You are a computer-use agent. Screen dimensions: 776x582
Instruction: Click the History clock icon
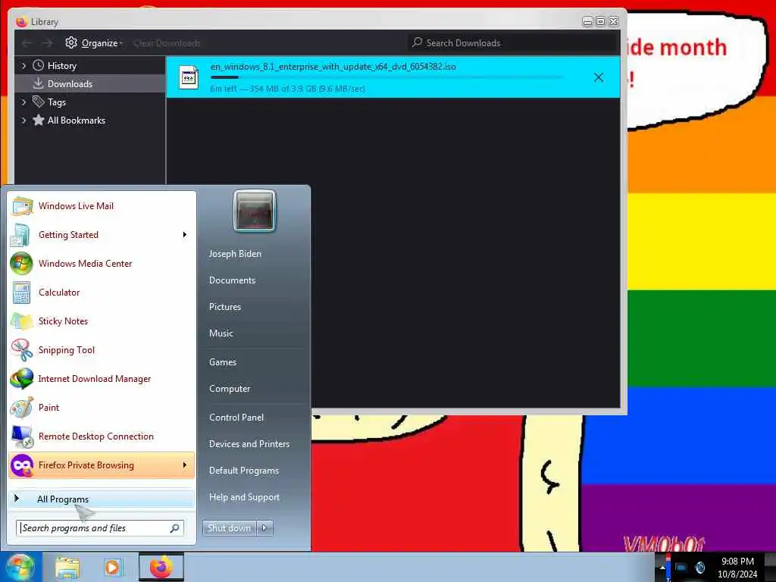point(38,65)
